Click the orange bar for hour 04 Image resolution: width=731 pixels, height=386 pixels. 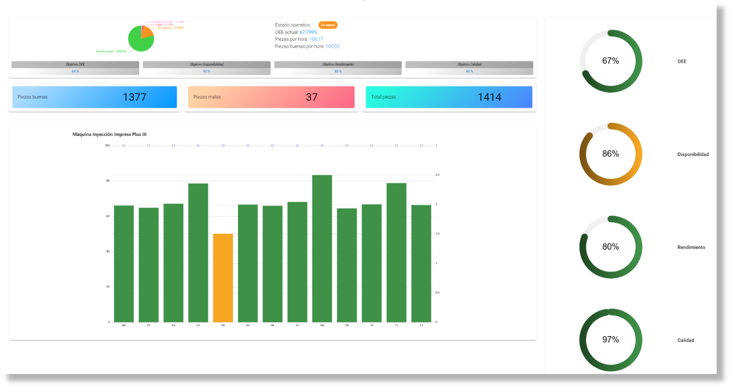click(x=223, y=278)
